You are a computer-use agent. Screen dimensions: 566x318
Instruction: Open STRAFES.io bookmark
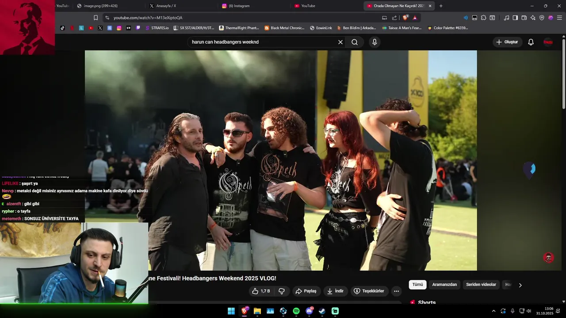[x=157, y=28]
